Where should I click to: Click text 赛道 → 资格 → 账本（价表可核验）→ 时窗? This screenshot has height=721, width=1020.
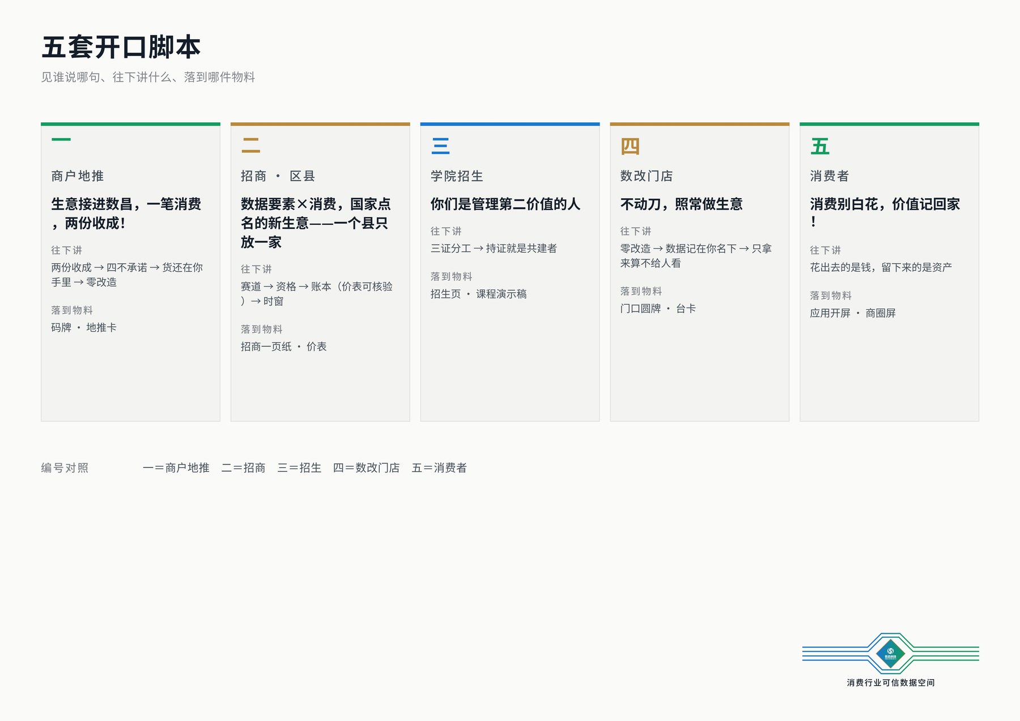point(317,294)
